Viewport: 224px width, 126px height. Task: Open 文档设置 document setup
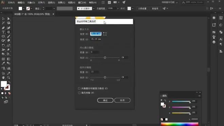pos(142,8)
